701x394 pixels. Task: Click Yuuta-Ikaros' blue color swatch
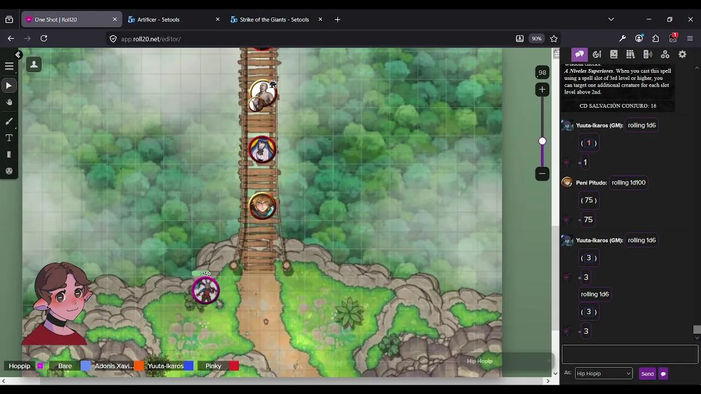(x=188, y=366)
